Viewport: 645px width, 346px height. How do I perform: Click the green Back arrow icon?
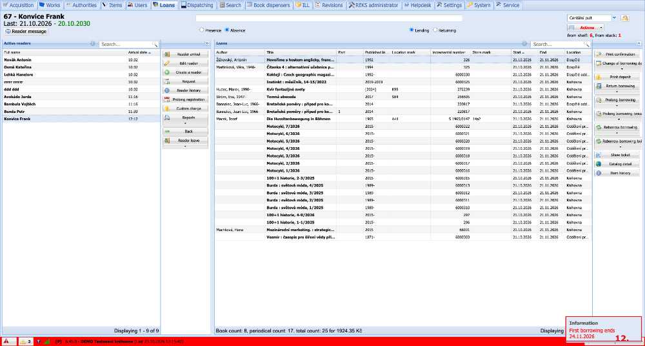[167, 132]
